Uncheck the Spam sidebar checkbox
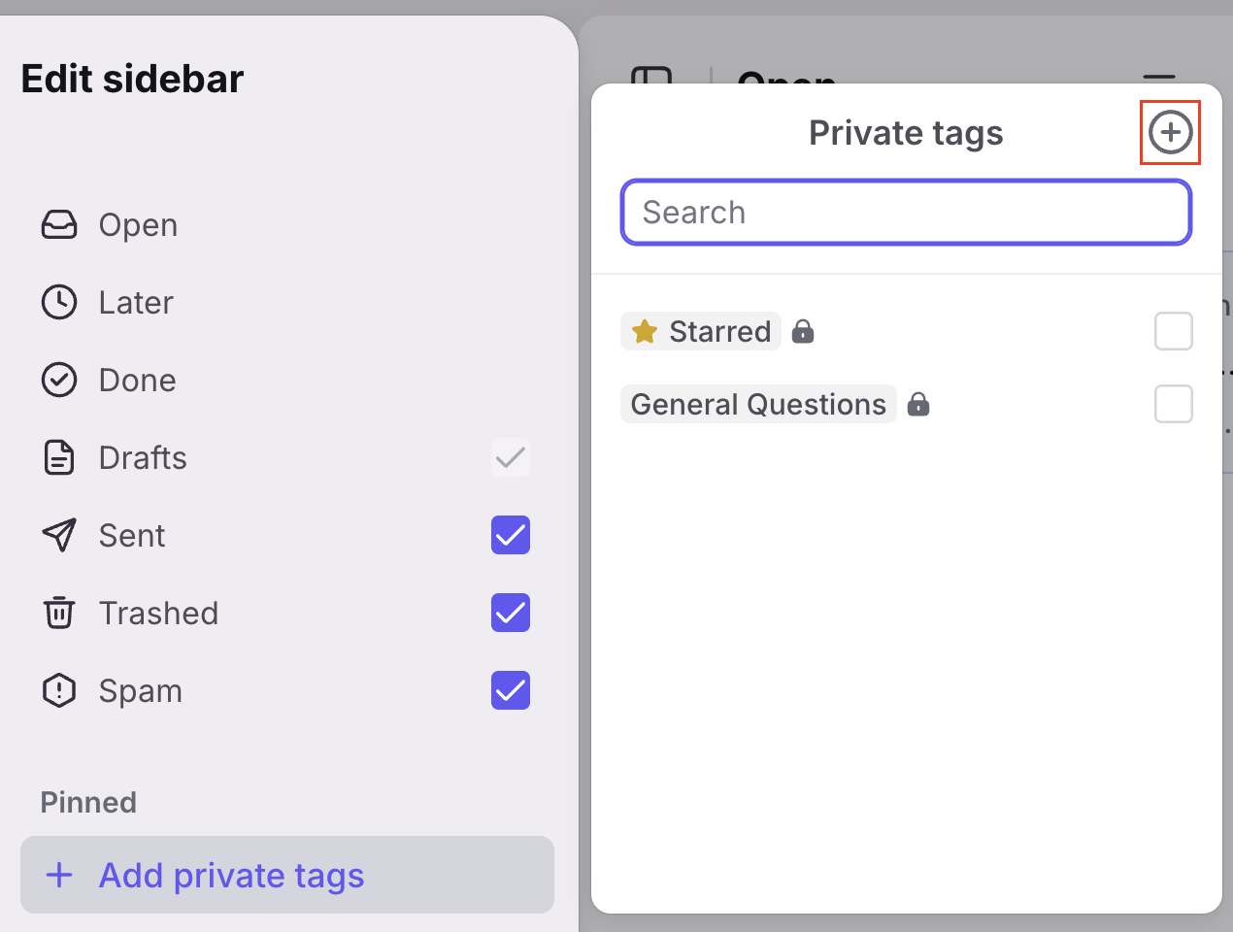This screenshot has width=1233, height=932. pyautogui.click(x=511, y=690)
